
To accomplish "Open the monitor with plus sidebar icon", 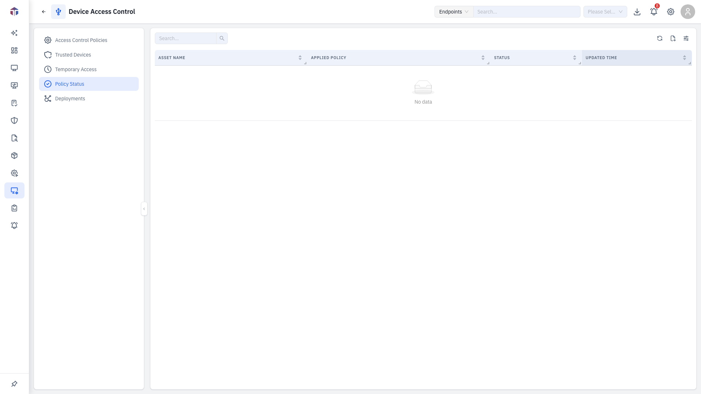I will tap(14, 85).
